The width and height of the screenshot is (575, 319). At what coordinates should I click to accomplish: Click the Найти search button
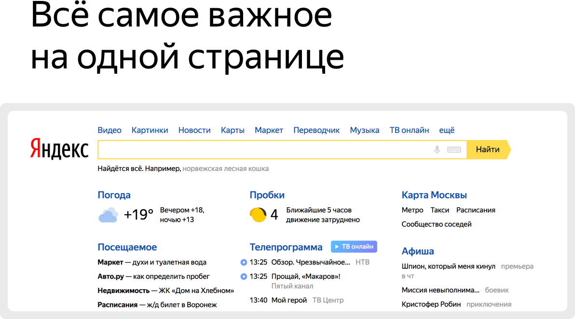point(489,149)
